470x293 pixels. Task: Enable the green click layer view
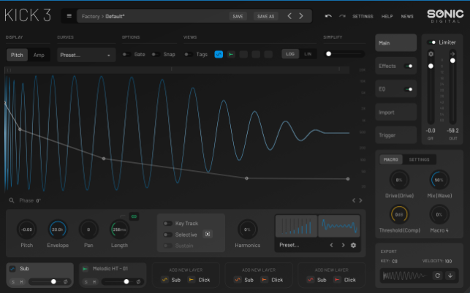tap(231, 54)
